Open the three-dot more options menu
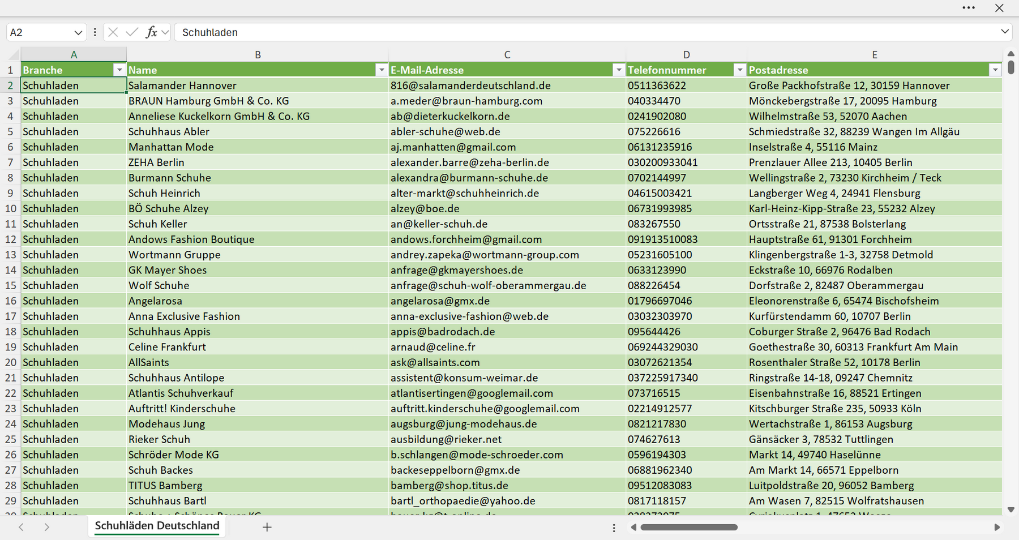This screenshot has width=1019, height=540. point(969,8)
